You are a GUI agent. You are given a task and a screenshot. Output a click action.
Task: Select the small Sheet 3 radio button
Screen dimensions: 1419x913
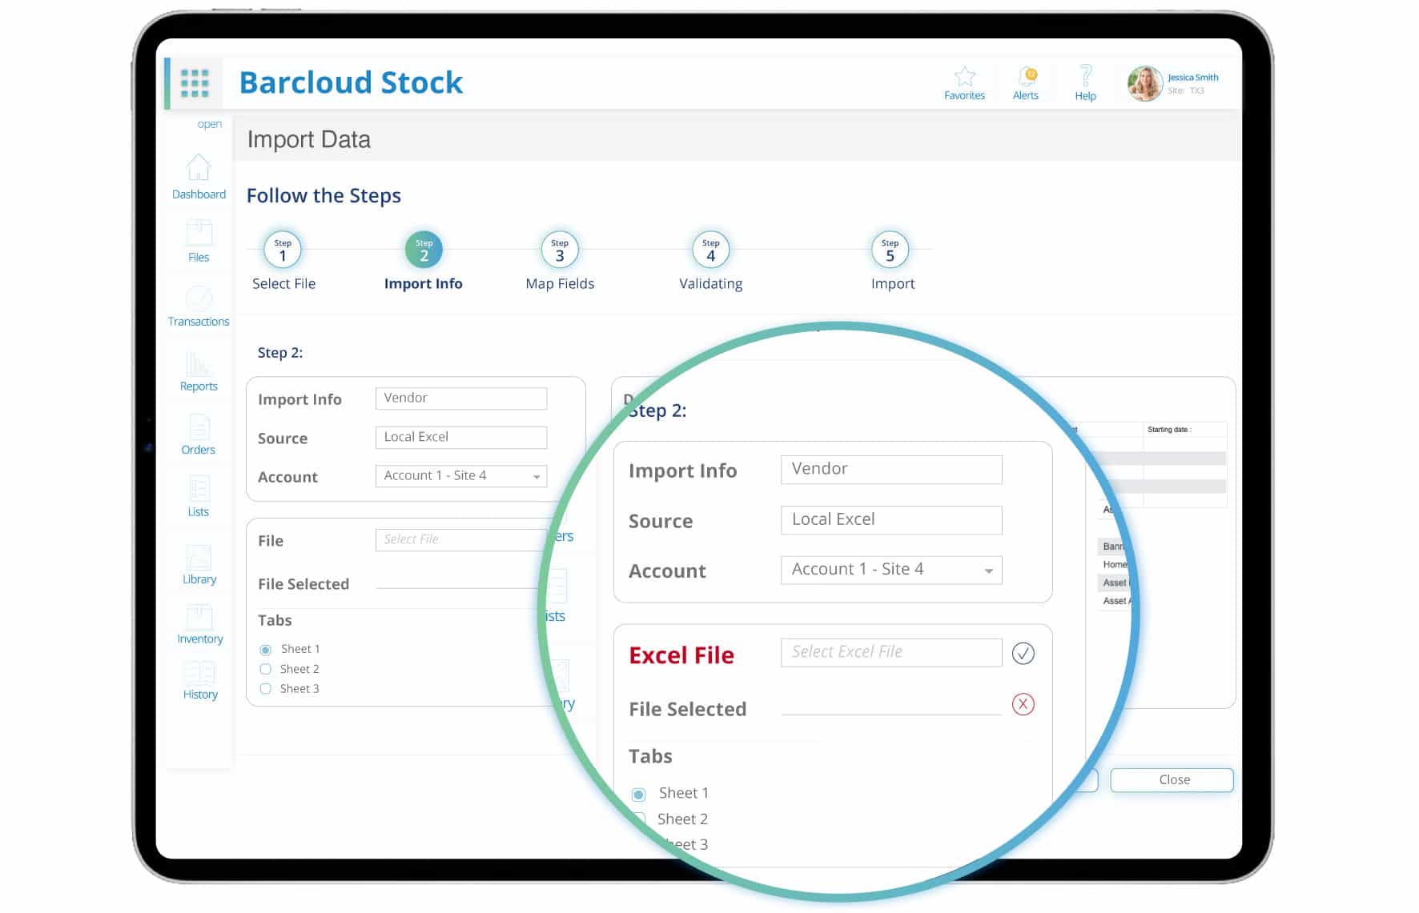(x=266, y=689)
